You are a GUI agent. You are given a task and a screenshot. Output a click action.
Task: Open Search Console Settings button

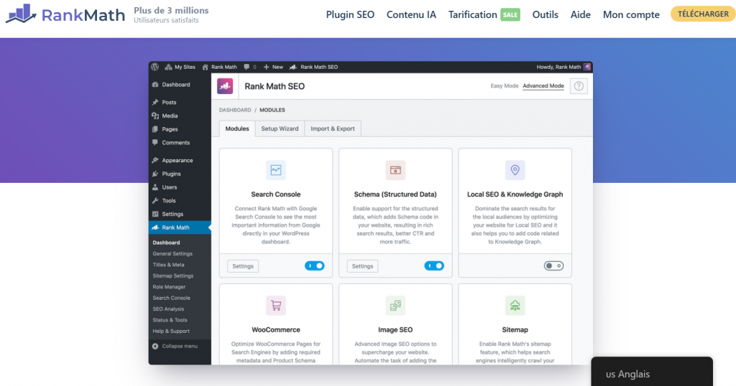pos(243,266)
